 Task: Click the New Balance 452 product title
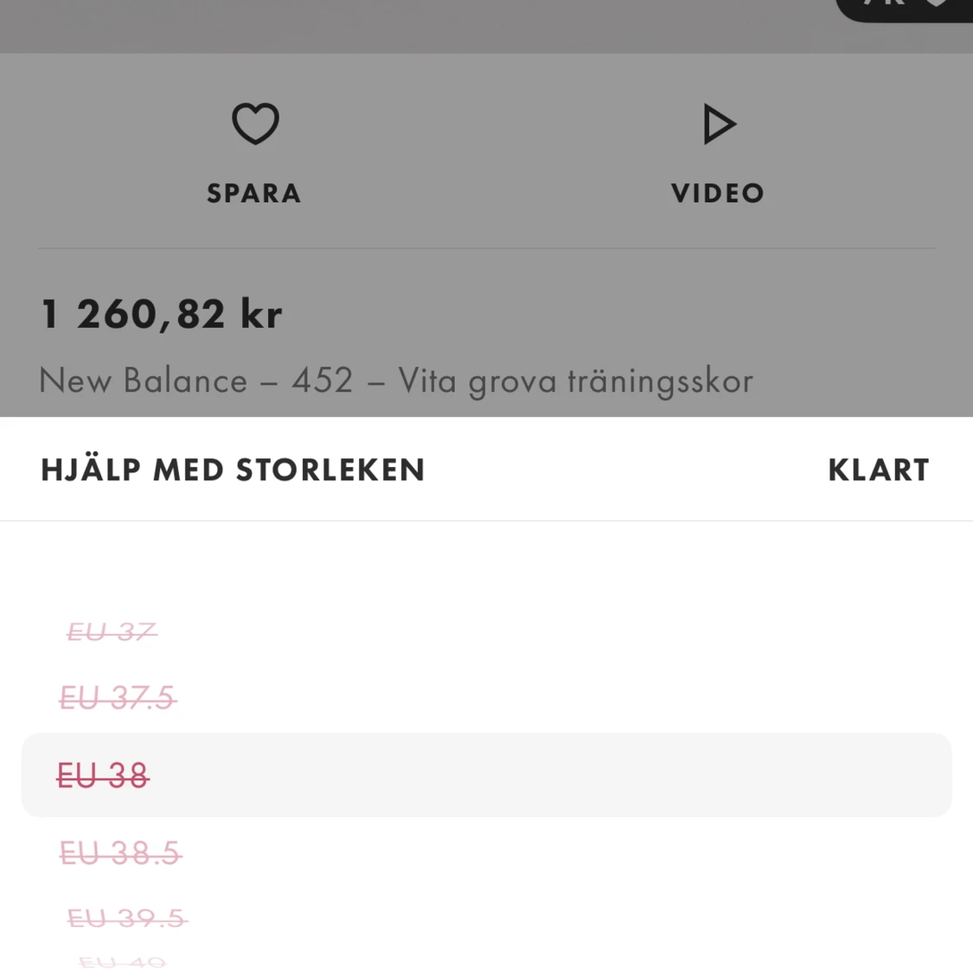(x=396, y=381)
